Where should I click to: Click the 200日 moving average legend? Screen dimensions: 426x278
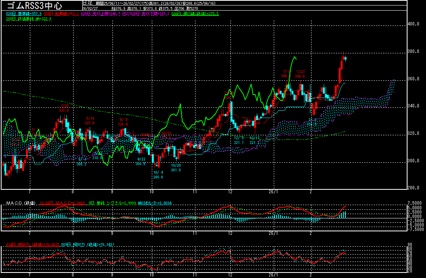(x=29, y=19)
